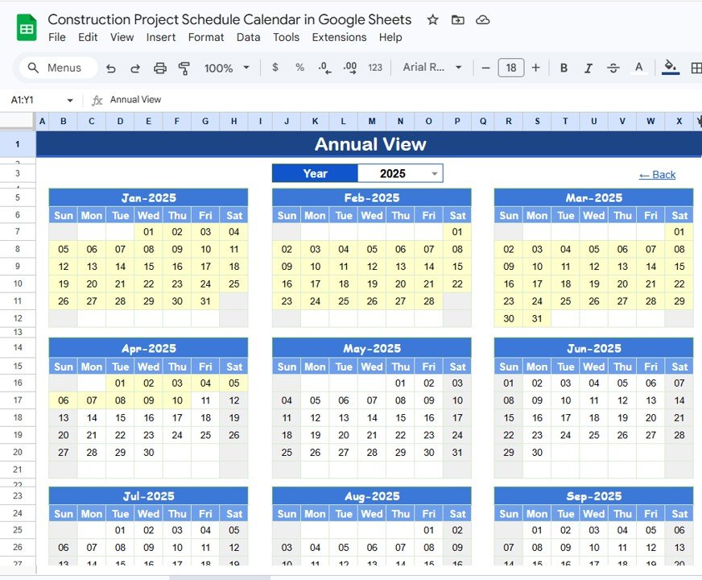Star the spreadsheet using the star button
This screenshot has width=702, height=580.
click(x=432, y=19)
